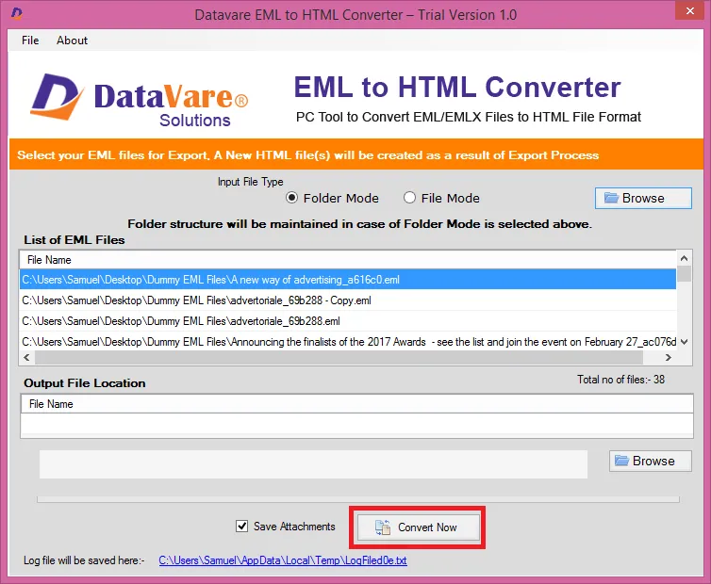This screenshot has height=584, width=711.
Task: Click the down arrow of EML list scrollbar
Action: pyautogui.click(x=684, y=342)
